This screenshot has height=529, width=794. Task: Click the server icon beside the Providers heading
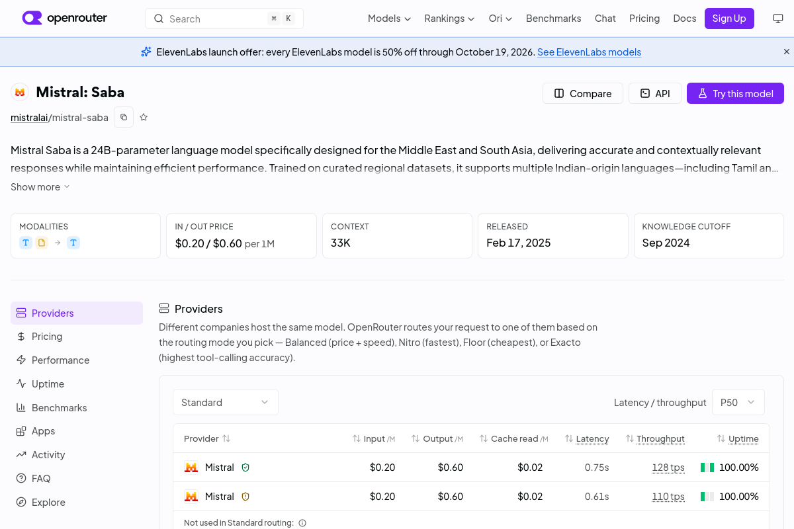click(x=164, y=309)
